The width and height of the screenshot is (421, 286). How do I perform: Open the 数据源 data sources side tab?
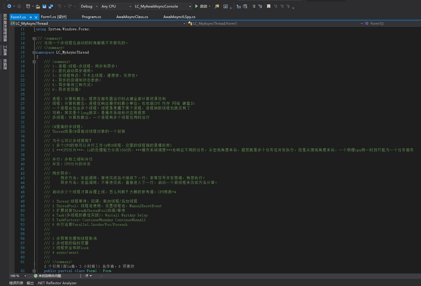(5, 64)
